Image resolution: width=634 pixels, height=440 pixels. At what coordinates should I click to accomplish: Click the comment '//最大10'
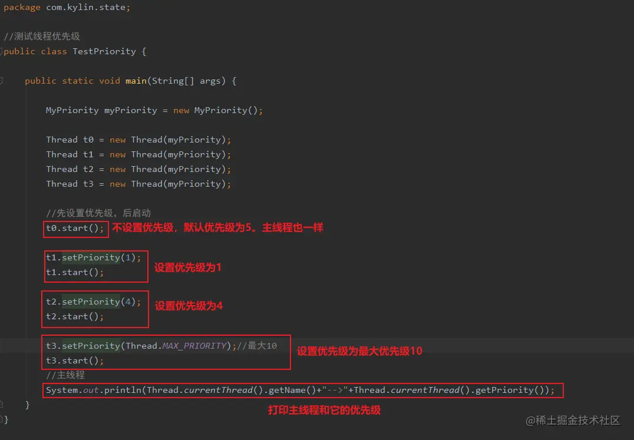[x=257, y=346]
